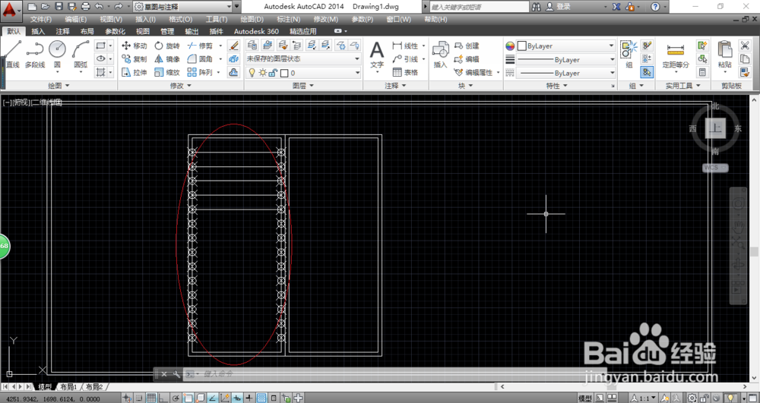Click the 登录 sign-in button
The height and width of the screenshot is (403, 760).
559,7
